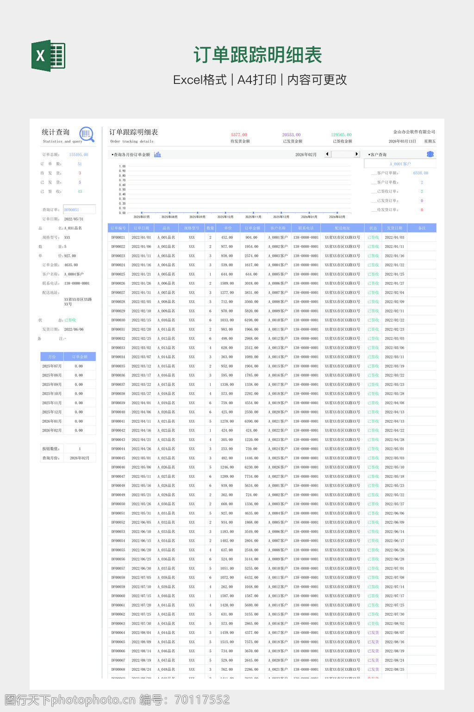This screenshot has width=474, height=712.
Task: Select the 发货日期 column header
Action: 394,228
